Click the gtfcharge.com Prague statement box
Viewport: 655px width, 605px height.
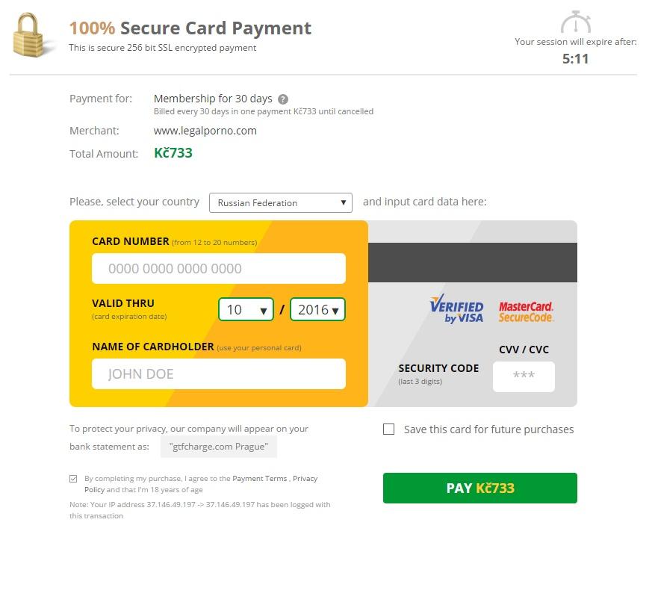[x=219, y=447]
